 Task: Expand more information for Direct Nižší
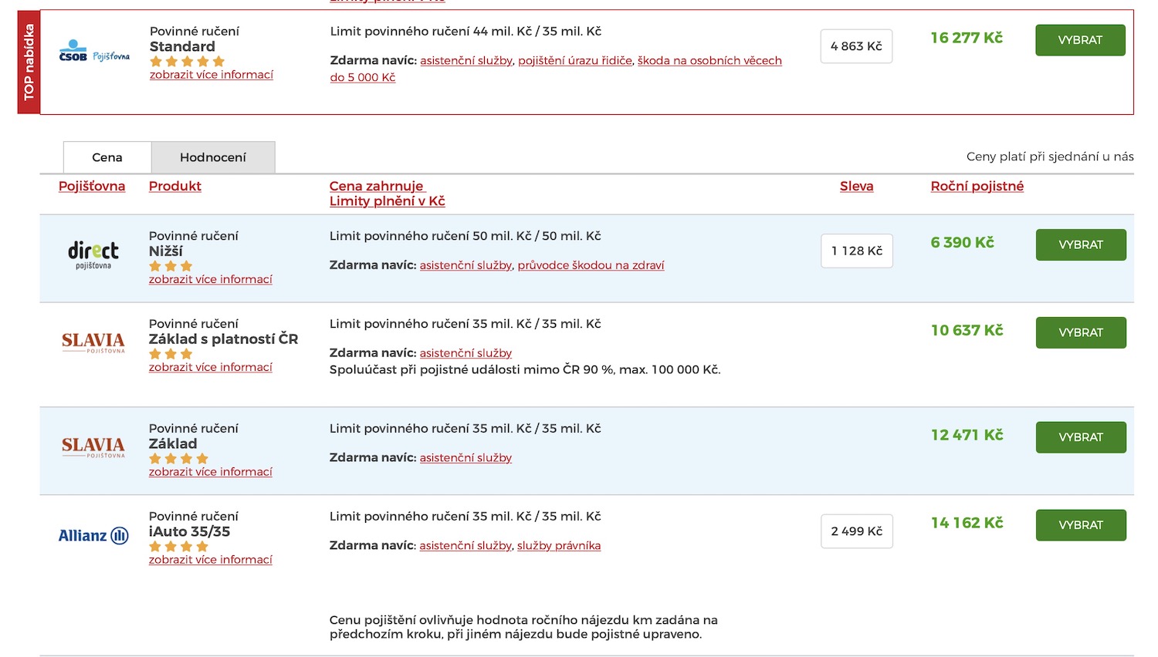[211, 279]
